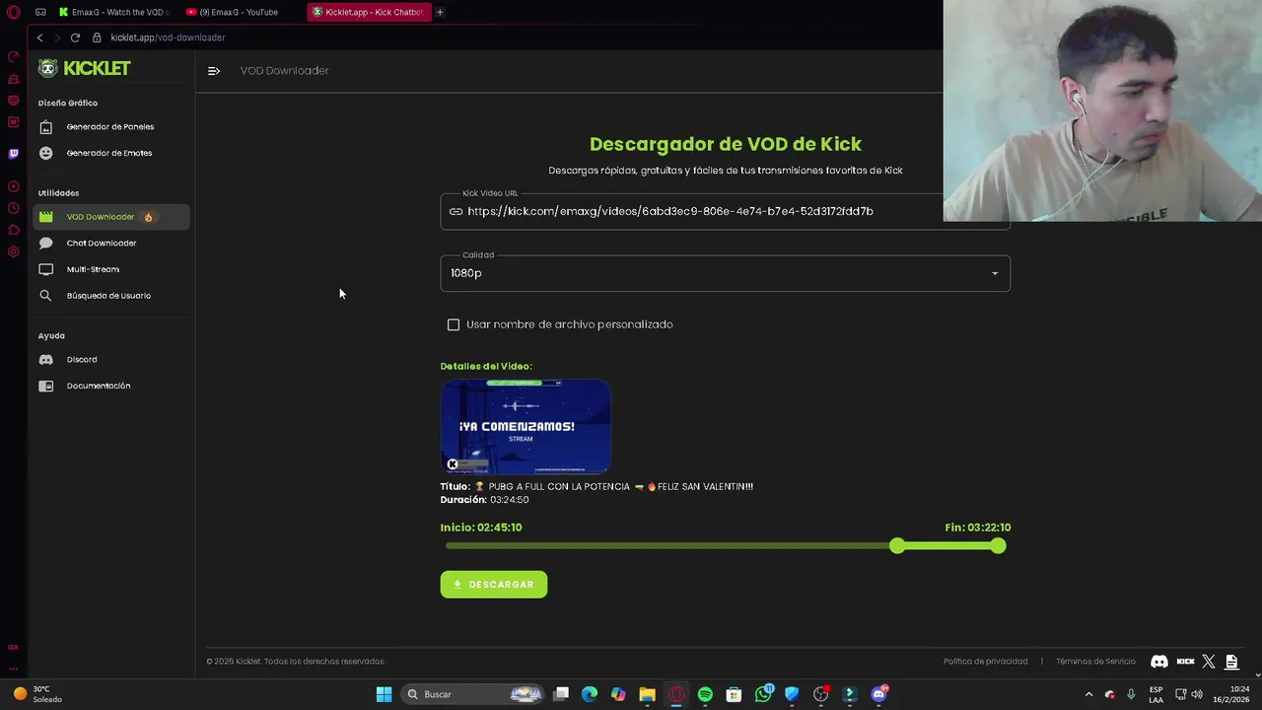Click the Kick Video URL input field
1262x710 pixels.
pyautogui.click(x=725, y=211)
